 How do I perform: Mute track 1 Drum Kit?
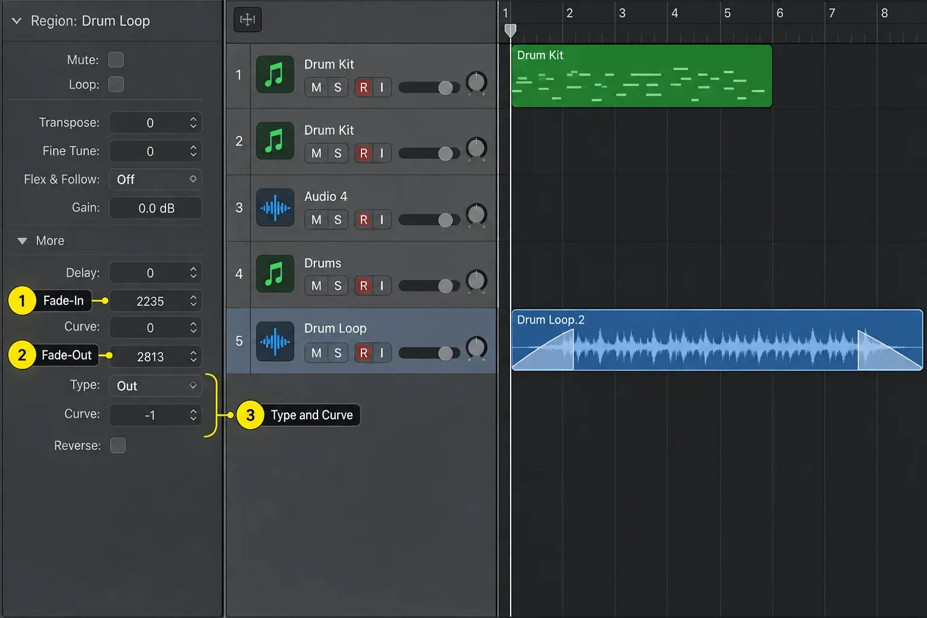tap(316, 88)
